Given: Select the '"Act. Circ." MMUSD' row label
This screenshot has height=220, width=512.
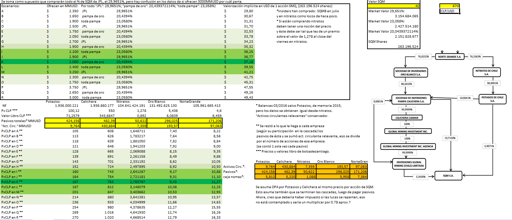Looking at the screenshot, I should pyautogui.click(x=17, y=126).
